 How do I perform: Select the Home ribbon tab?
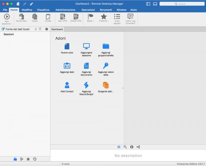click(14, 10)
